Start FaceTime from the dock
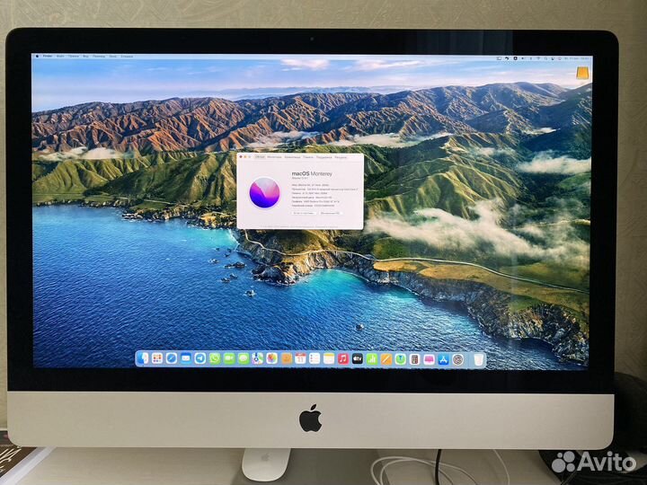Image resolution: width=647 pixels, height=485 pixels. tap(229, 358)
